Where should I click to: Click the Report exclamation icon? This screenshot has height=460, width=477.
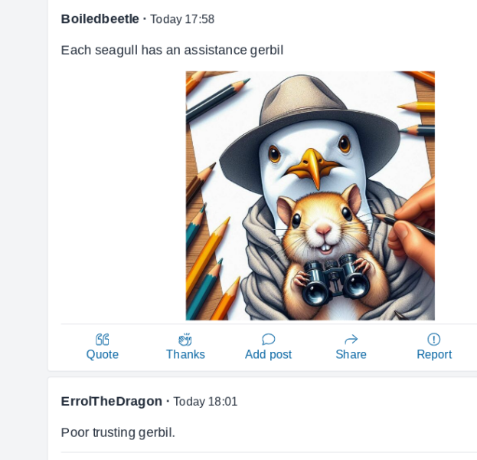(434, 340)
